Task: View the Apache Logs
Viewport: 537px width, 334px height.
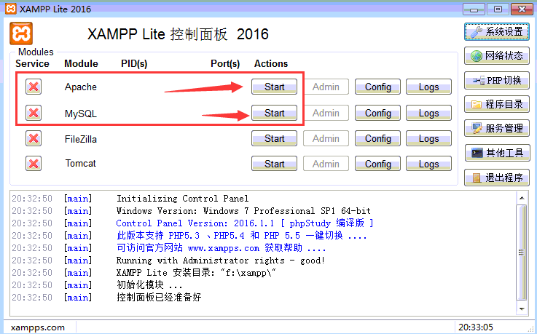Action: pyautogui.click(x=428, y=87)
